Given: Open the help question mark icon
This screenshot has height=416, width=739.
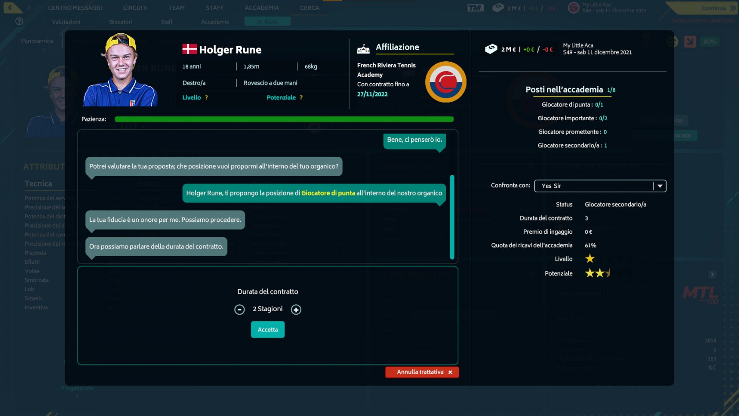Looking at the screenshot, I should 19,21.
